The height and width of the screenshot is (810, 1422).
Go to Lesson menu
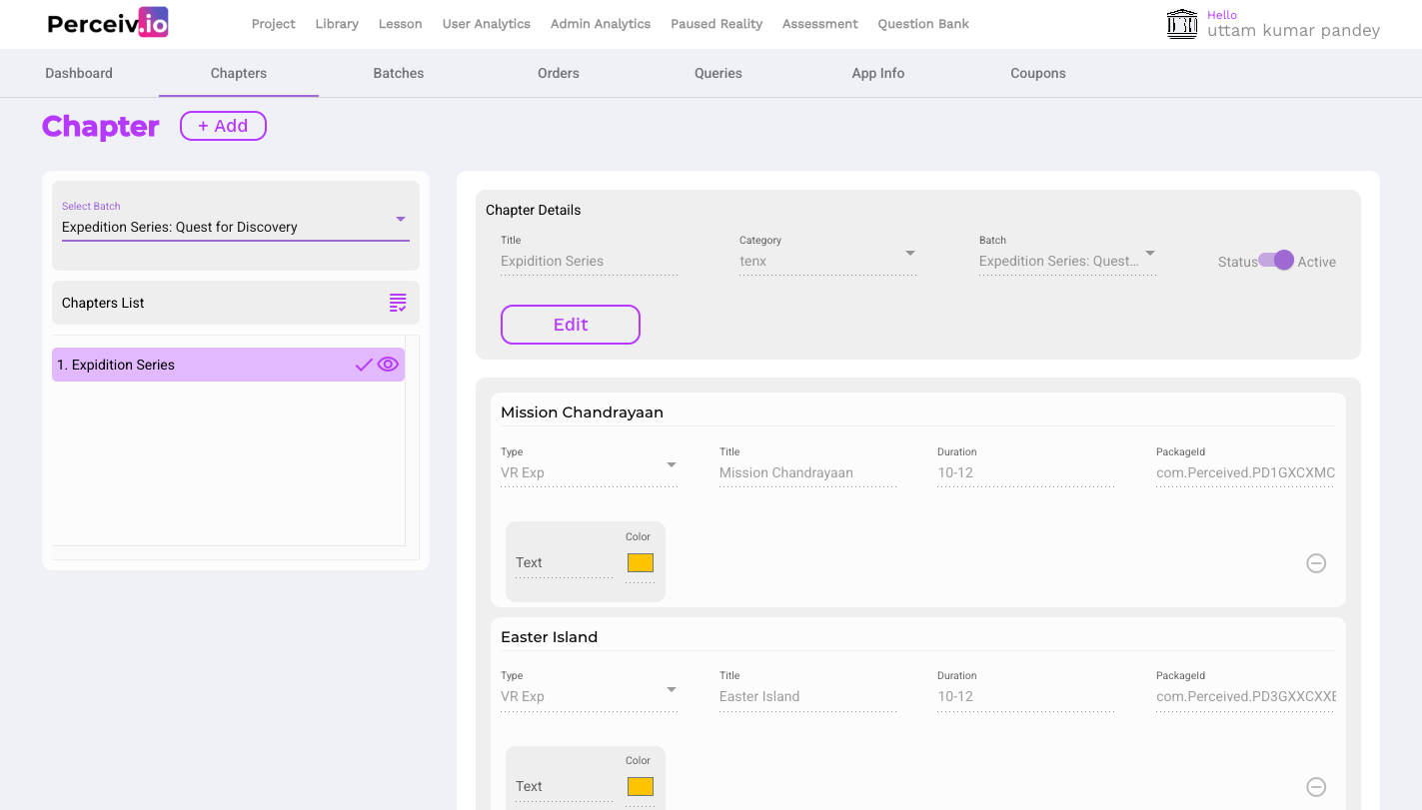(x=400, y=24)
